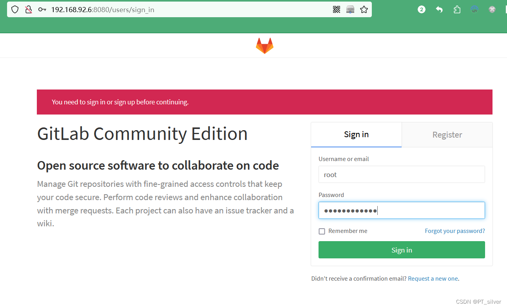
Task: Click the insecure connection padlock icon
Action: point(28,9)
